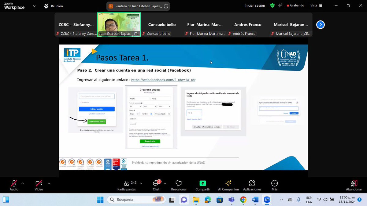Select Andrés Franco participant tile
Viewport: 367px width, 206px height.
coord(248,25)
